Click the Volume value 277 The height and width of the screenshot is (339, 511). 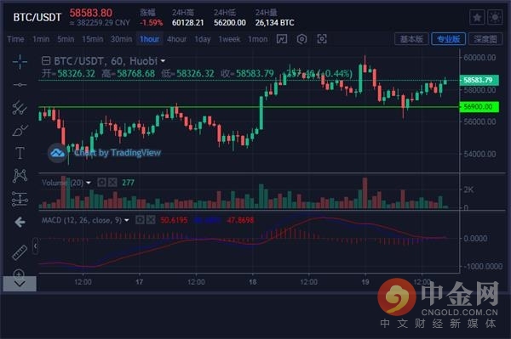128,183
